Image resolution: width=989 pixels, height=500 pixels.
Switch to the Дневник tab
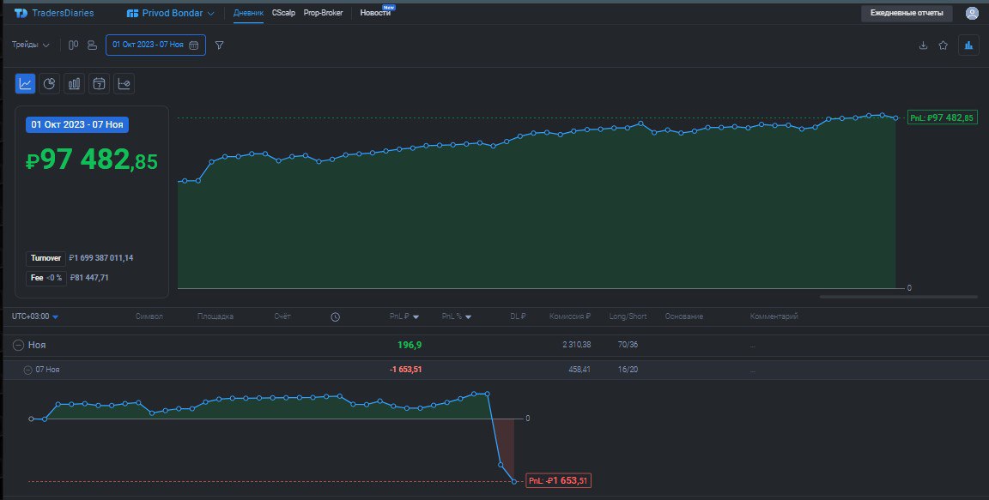[248, 13]
